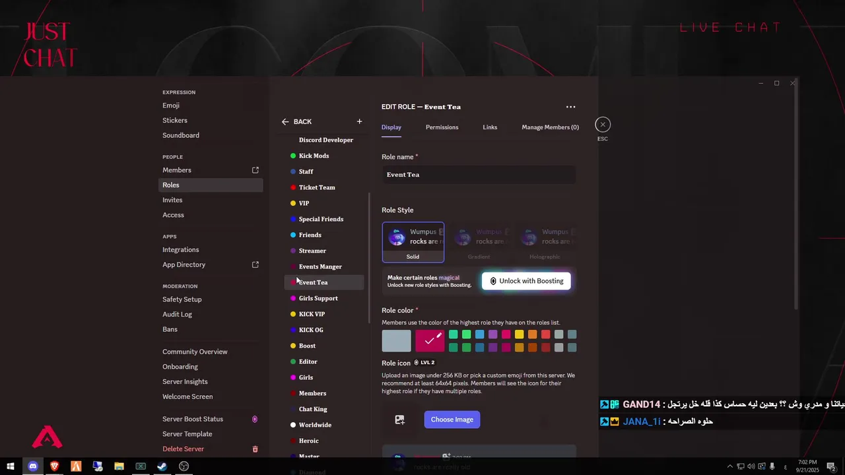Switch to the Permissions tab
845x475 pixels.
click(442, 127)
